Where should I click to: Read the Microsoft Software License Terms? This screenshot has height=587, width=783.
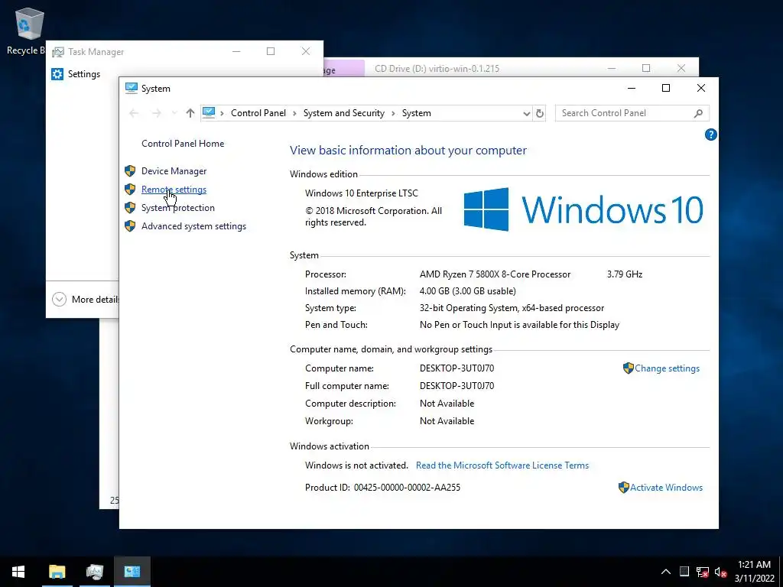click(x=502, y=465)
